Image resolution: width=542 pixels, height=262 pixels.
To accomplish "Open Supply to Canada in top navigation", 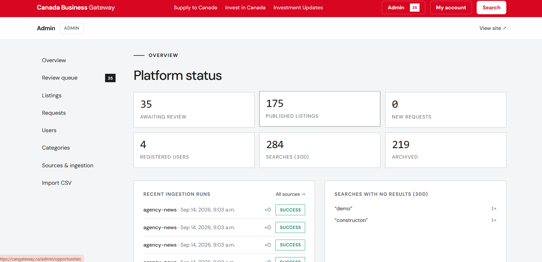I will coord(195,8).
